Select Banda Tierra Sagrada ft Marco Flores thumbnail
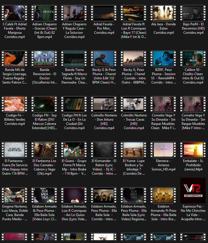 pos(74,58)
